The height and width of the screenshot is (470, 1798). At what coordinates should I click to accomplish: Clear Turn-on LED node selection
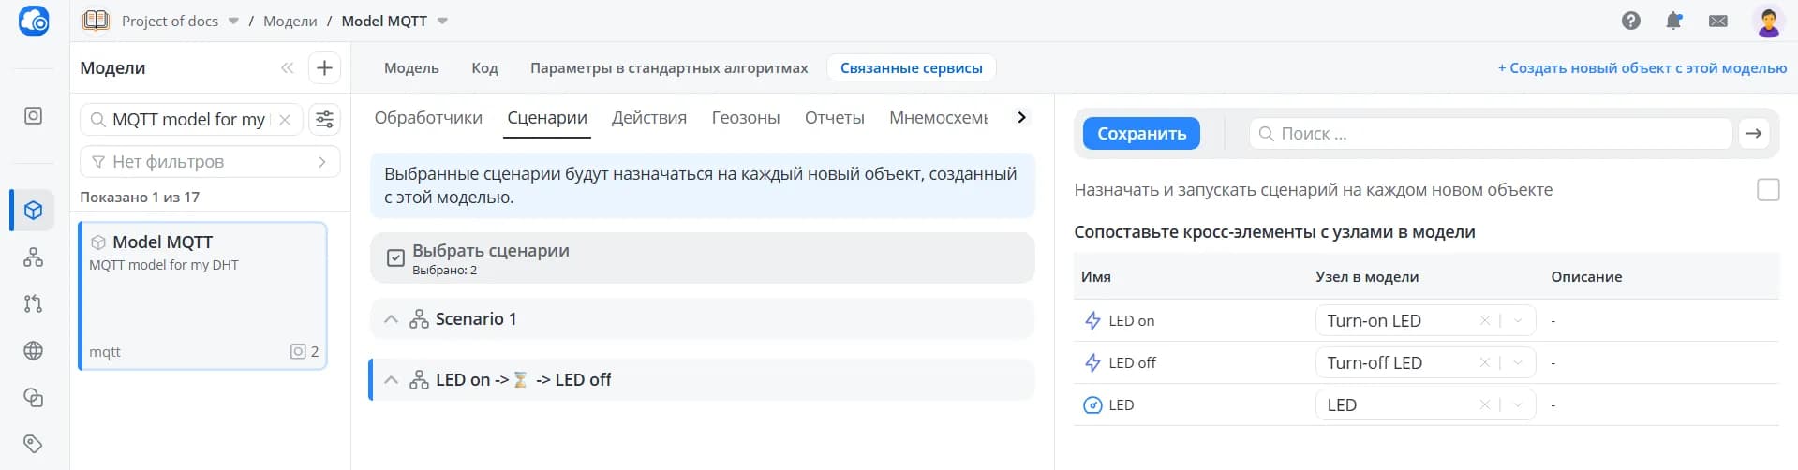pyautogui.click(x=1485, y=320)
